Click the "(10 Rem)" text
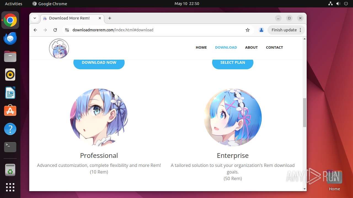 click(x=99, y=172)
